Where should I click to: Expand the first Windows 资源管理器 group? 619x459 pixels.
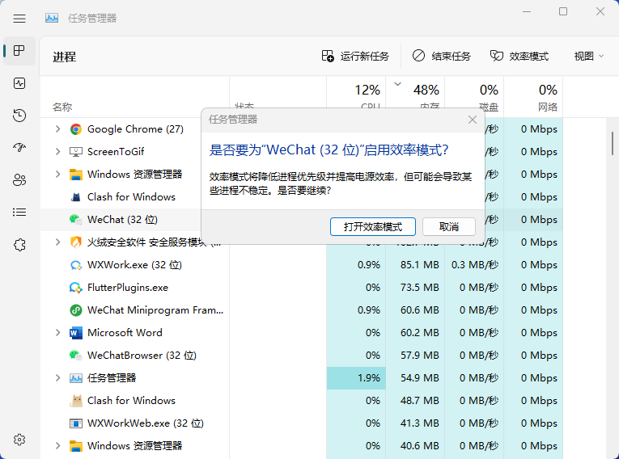pos(57,174)
